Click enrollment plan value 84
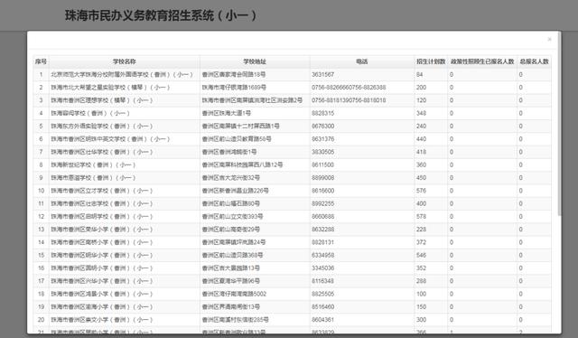Image resolution: width=578 pixels, height=338 pixels. (x=419, y=74)
